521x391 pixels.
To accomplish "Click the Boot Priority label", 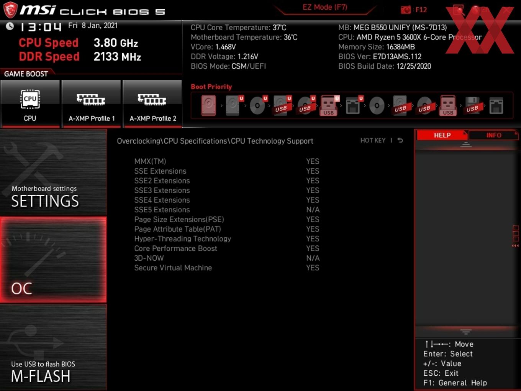I will click(211, 87).
